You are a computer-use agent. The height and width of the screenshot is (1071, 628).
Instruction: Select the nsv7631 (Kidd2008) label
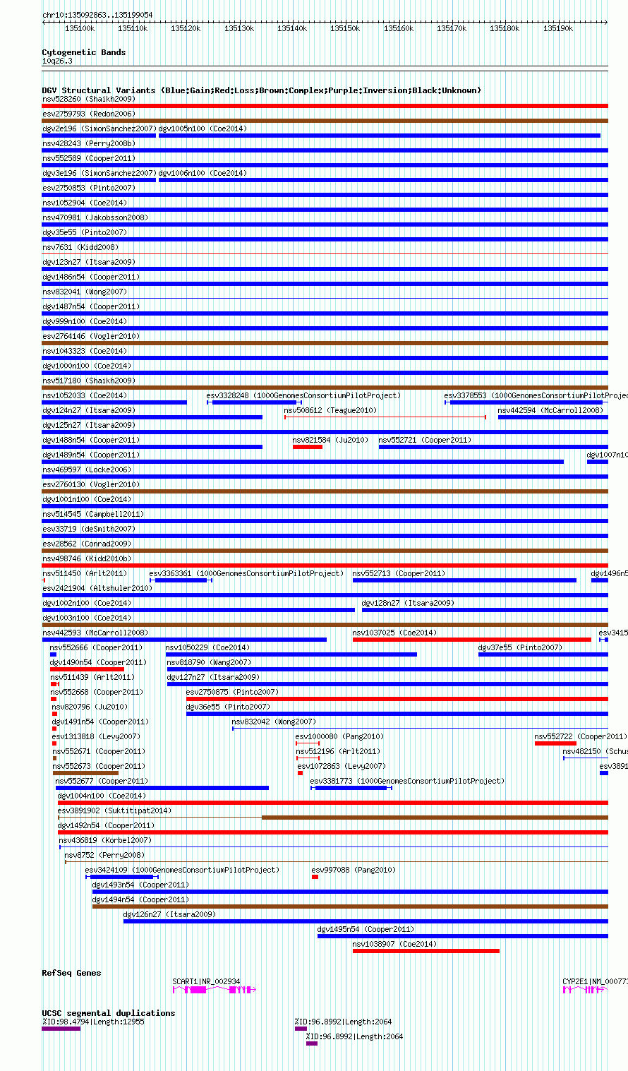click(80, 247)
